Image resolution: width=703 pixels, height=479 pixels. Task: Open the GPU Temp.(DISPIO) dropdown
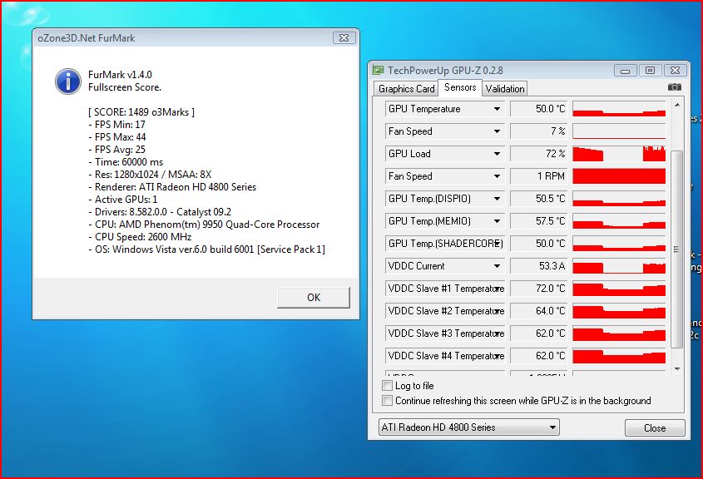pos(497,199)
